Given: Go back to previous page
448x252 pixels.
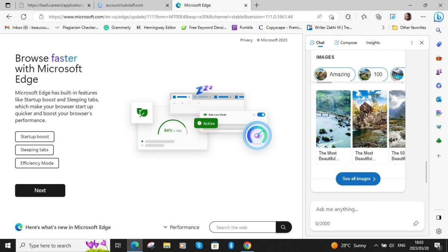Looking at the screenshot, I should 9,17.
